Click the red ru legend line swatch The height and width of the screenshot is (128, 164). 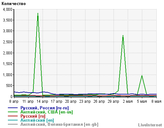coord(13,116)
